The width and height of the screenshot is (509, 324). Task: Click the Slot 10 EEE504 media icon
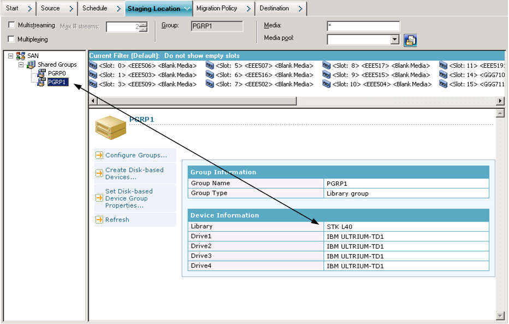click(327, 84)
